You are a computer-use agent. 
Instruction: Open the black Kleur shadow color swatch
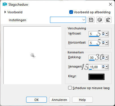[97, 77]
